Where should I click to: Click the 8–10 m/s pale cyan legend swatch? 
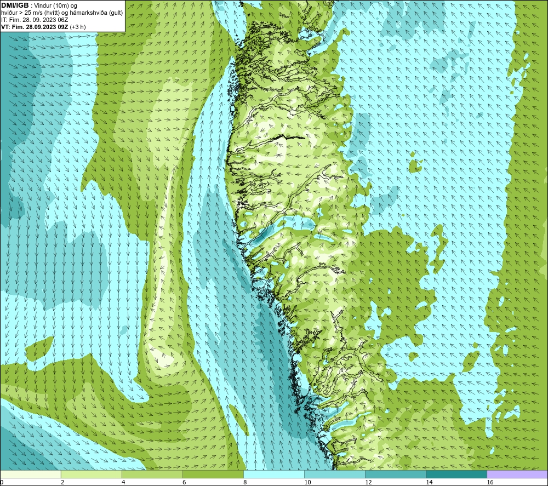[x=273, y=474]
